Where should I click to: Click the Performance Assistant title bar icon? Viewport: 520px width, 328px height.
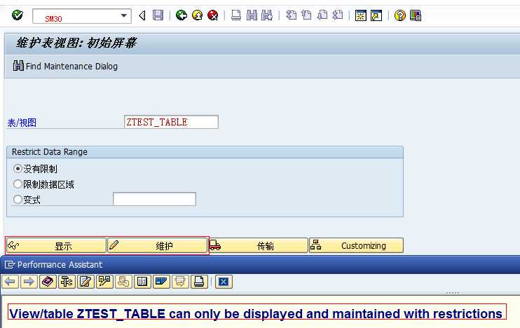click(x=10, y=265)
